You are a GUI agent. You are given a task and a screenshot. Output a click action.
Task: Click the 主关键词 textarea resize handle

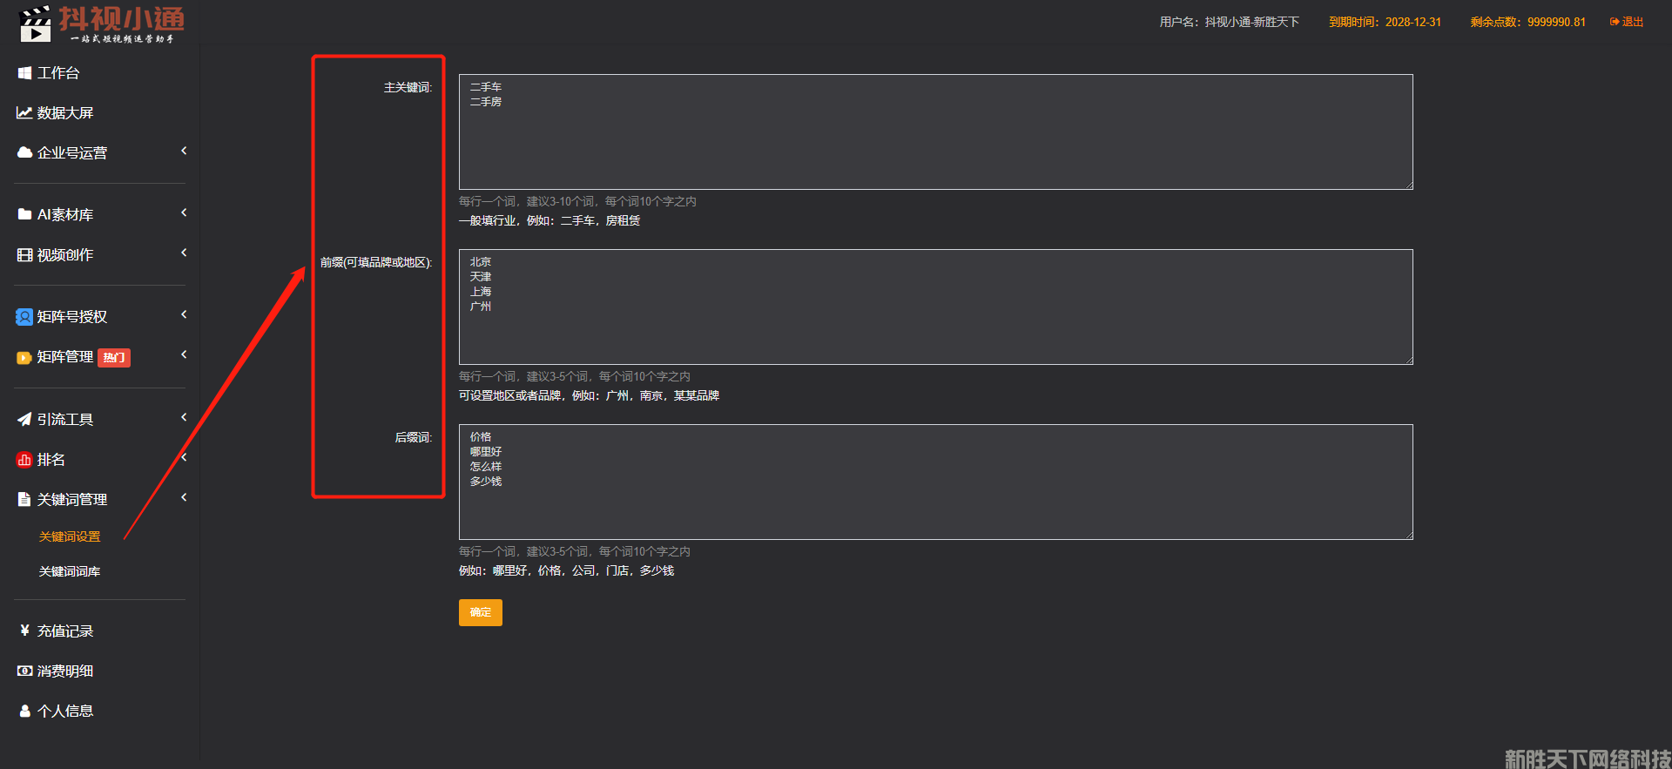(1408, 185)
